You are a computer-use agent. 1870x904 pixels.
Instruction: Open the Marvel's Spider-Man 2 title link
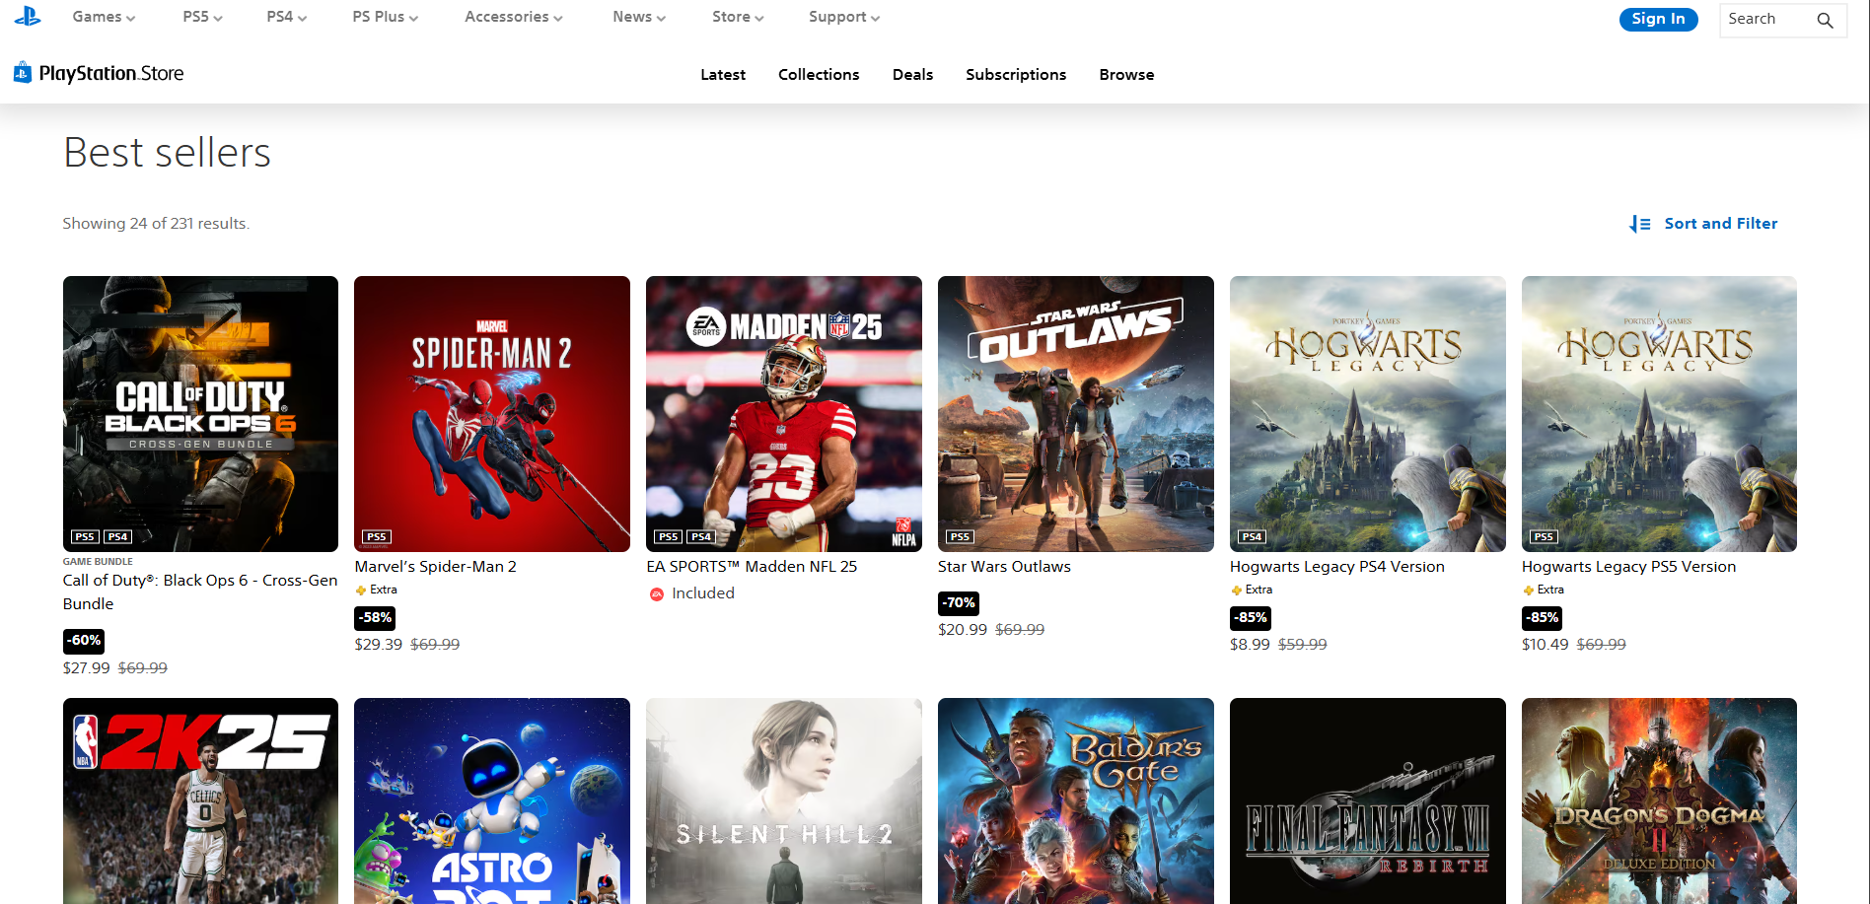(435, 567)
